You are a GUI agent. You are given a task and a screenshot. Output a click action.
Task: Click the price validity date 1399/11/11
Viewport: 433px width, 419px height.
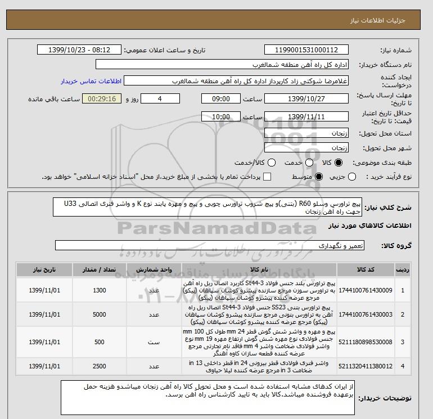306,116
